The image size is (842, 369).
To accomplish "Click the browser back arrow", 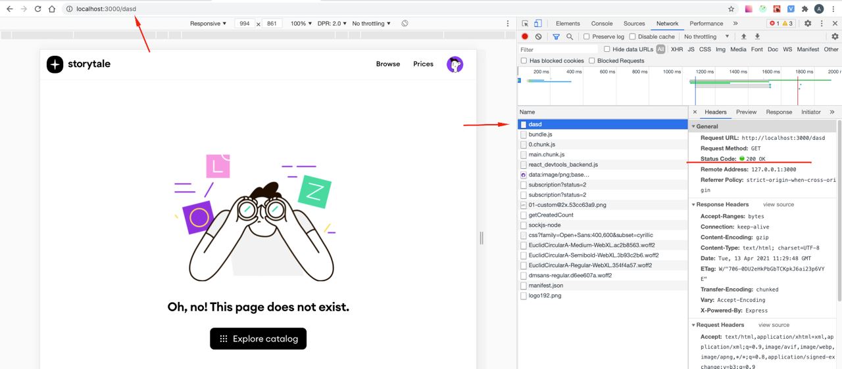I will click(10, 9).
